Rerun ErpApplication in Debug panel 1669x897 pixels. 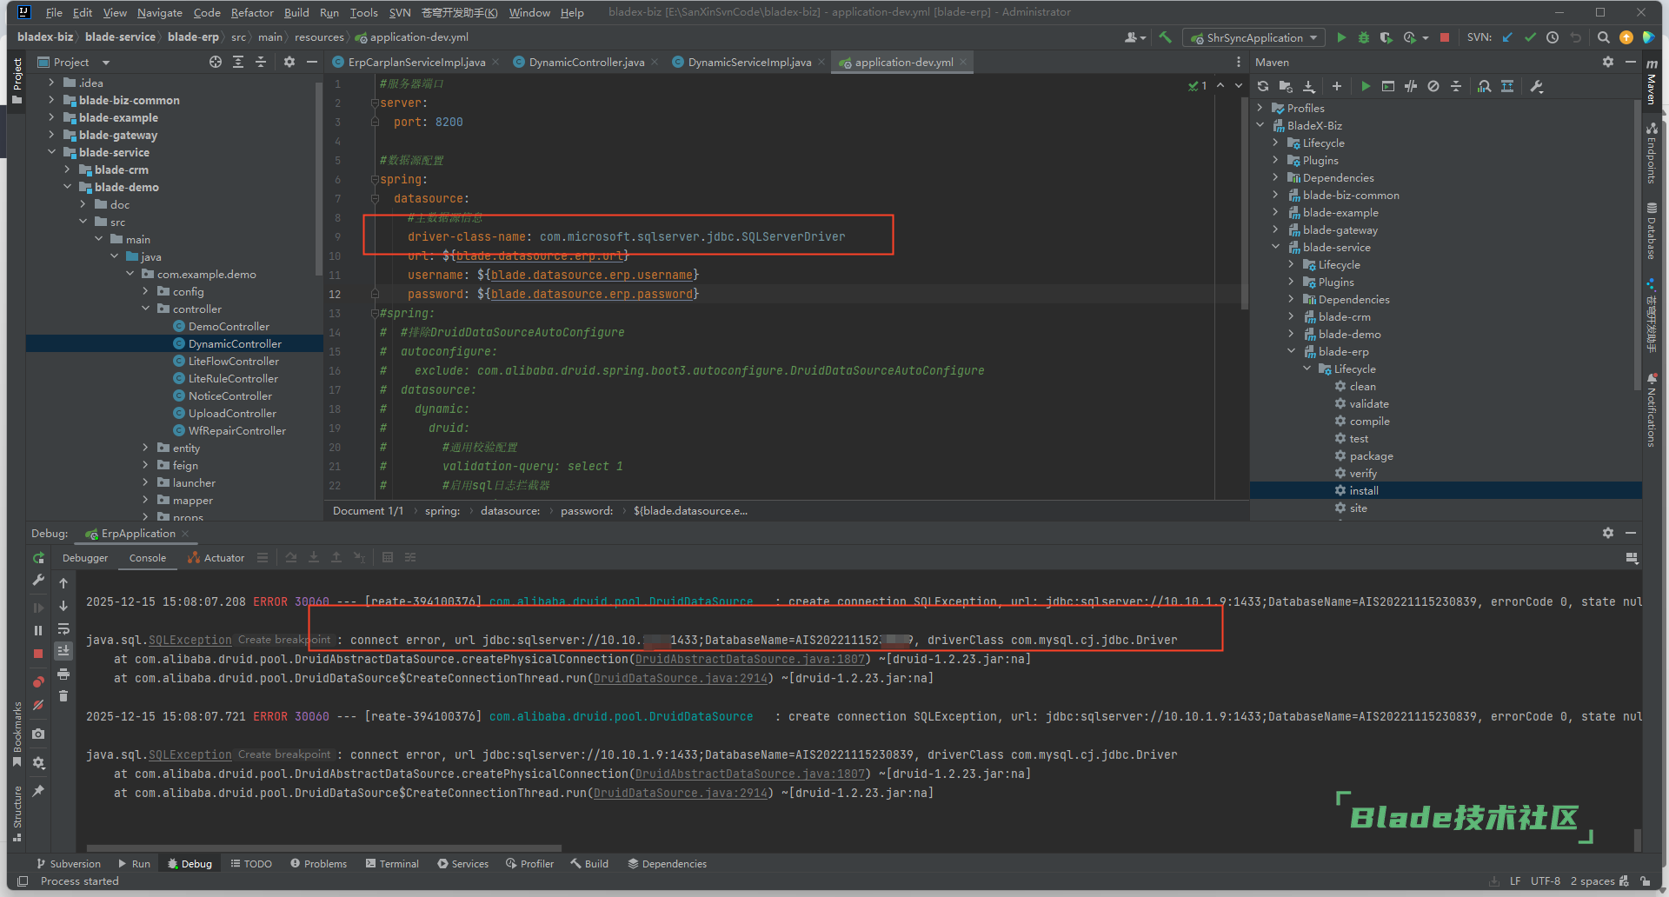pyautogui.click(x=38, y=558)
